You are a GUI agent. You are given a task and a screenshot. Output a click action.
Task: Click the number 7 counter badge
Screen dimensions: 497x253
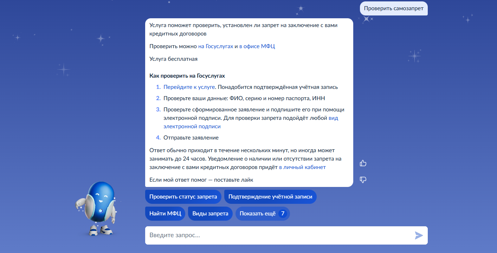pos(283,214)
